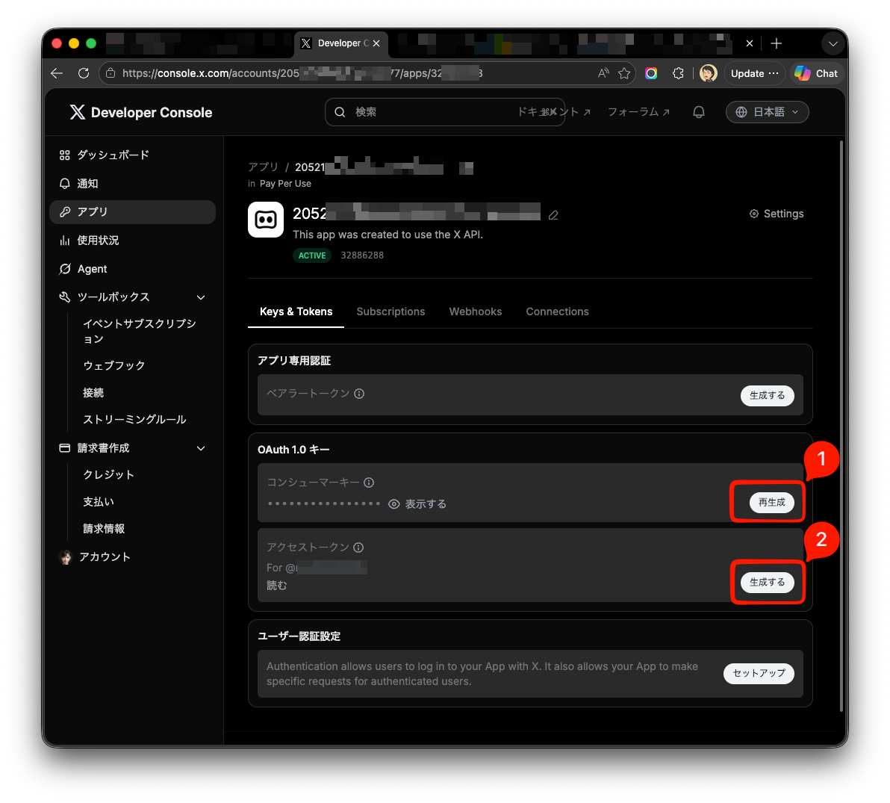This screenshot has height=803, width=890.
Task: Click セットアップ for user authentication
Action: [759, 673]
